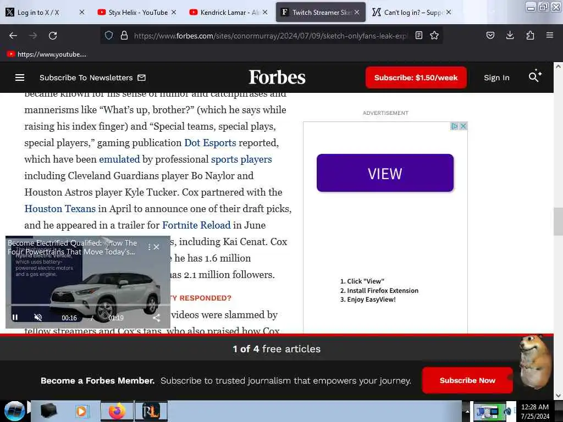The image size is (563, 422).
Task: Click the page vertical scrollbar thumb
Action: pos(558,221)
